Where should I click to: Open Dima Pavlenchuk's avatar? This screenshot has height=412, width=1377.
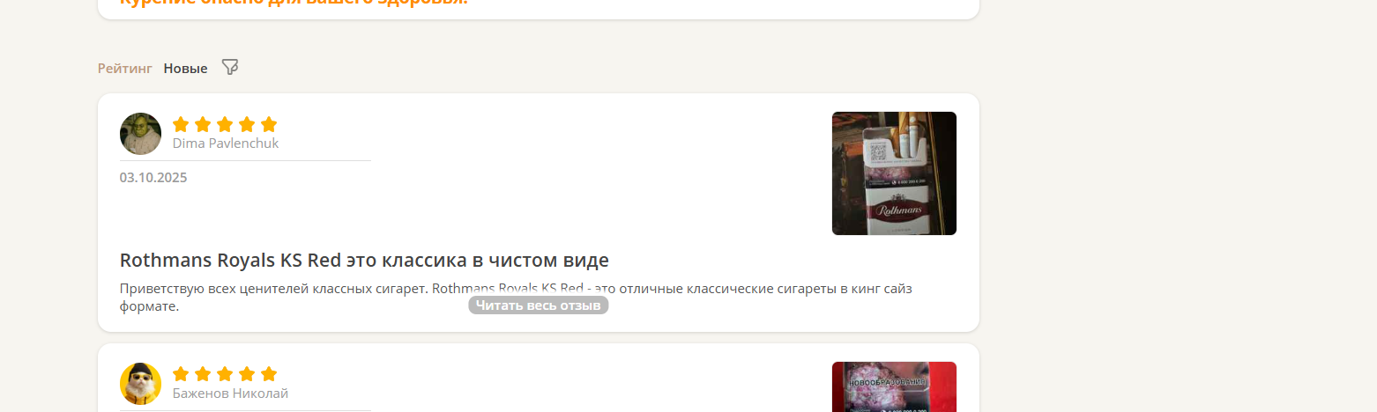tap(140, 134)
